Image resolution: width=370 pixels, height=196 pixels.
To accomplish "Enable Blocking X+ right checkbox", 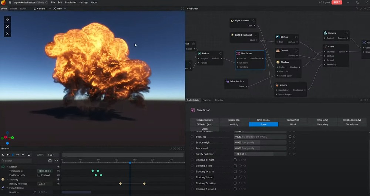I will (x=235, y=160).
